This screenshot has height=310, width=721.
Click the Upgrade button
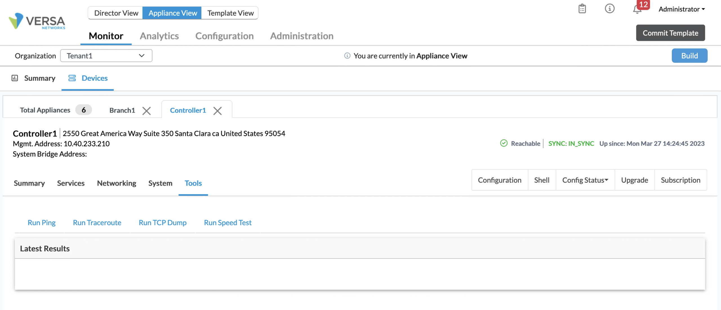[x=635, y=180]
